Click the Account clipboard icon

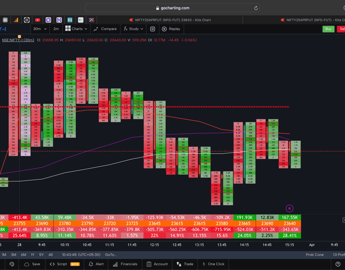pos(149,264)
